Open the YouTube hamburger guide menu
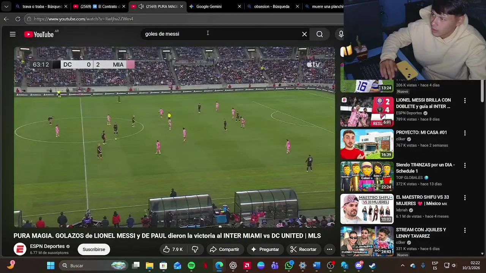The width and height of the screenshot is (486, 273). (13, 34)
